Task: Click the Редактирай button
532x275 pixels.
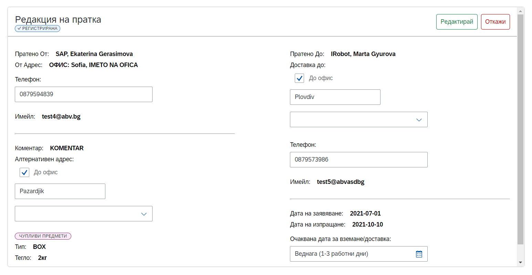Action: (x=457, y=22)
